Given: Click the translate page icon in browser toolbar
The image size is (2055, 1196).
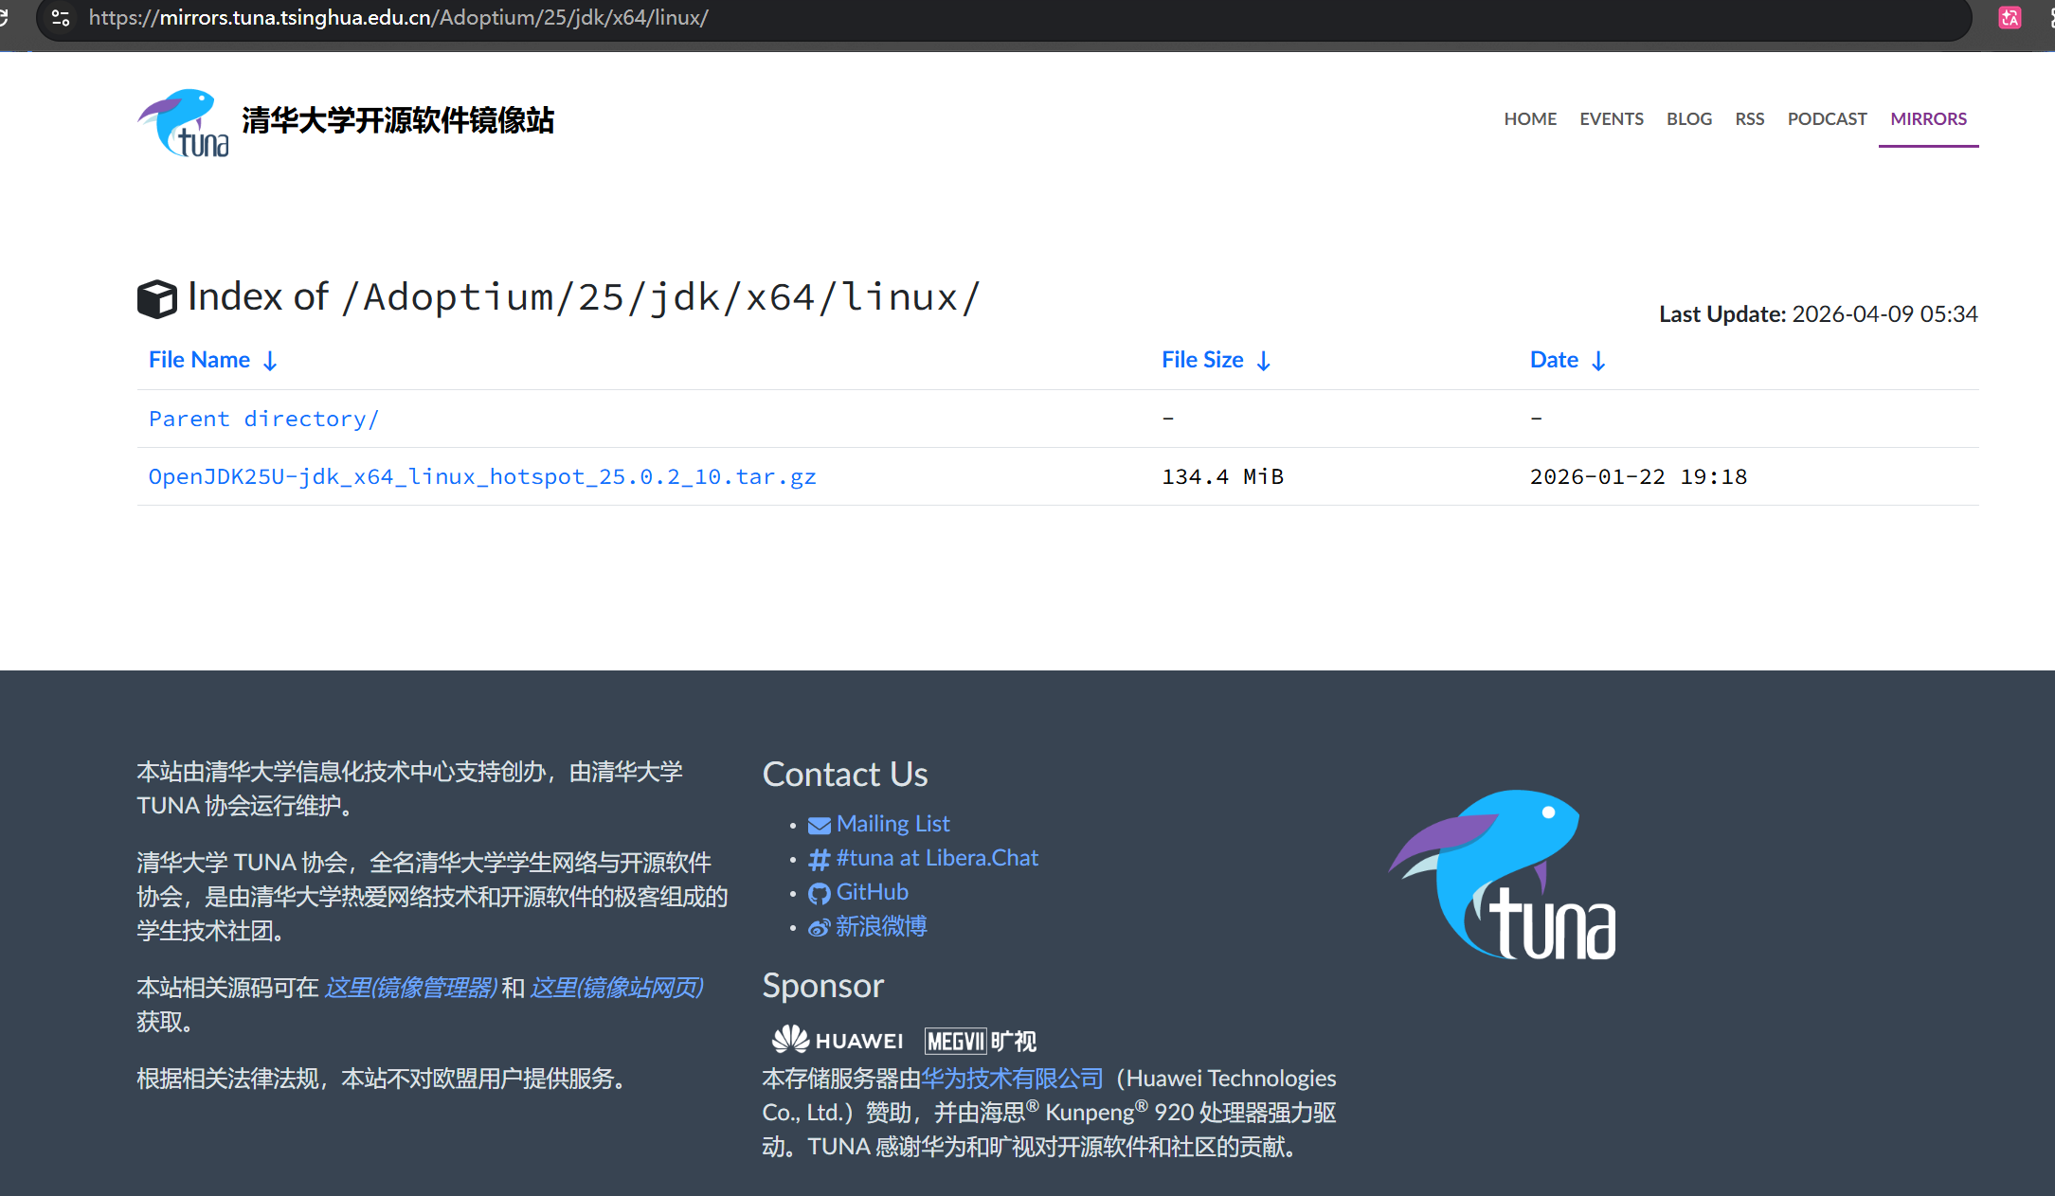Looking at the screenshot, I should [2010, 18].
